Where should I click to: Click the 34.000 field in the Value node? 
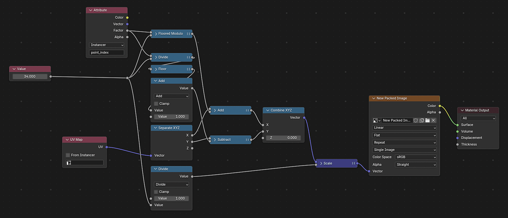[x=30, y=76]
